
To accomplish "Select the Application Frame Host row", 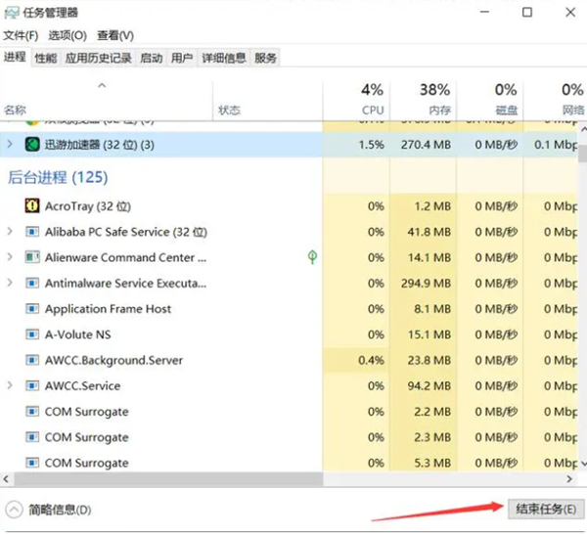I will point(289,309).
